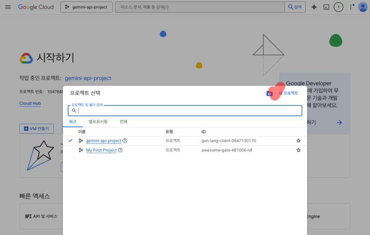Select the 최근 tab
The image size is (370, 235).
click(x=73, y=122)
